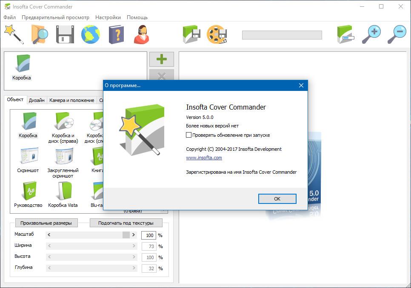The image size is (411, 288).
Task: Switch to the Дизайн tab
Action: pos(37,100)
